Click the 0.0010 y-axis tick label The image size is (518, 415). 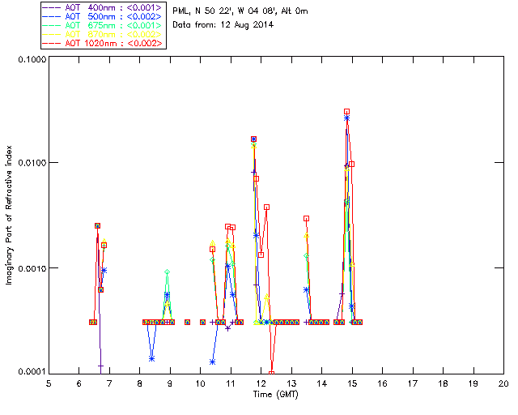[32, 268]
